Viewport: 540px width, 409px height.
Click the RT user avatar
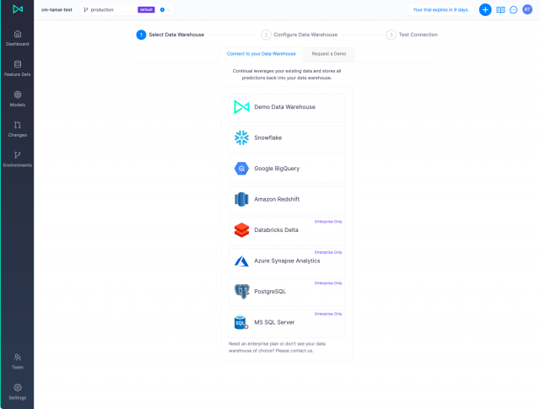[526, 10]
